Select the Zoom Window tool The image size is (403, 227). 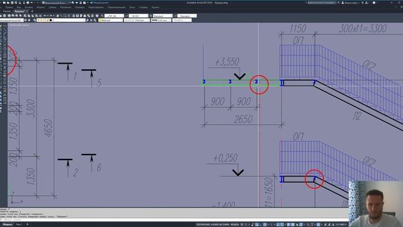pos(65,16)
